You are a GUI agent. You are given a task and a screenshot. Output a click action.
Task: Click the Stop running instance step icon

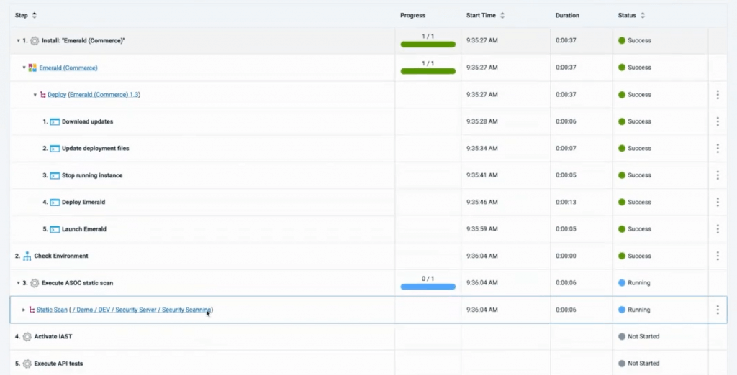[55, 175]
